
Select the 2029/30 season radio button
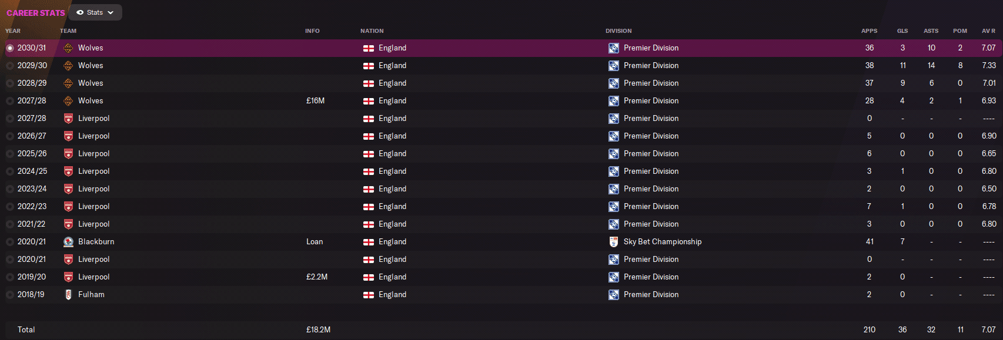(x=10, y=66)
